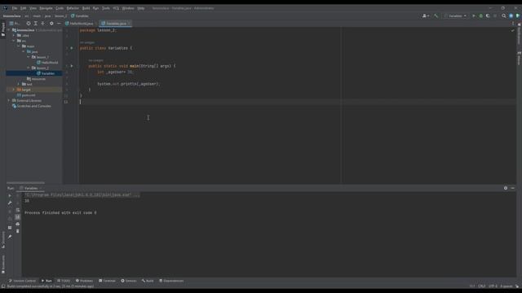Click the locate file crosshair icon in Project panel

click(29, 24)
